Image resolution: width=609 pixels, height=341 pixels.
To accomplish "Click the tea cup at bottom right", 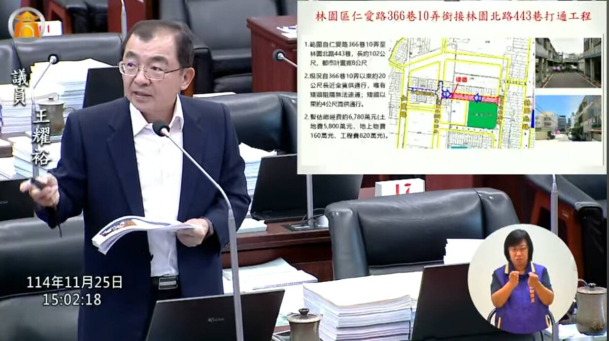I will click(591, 309).
